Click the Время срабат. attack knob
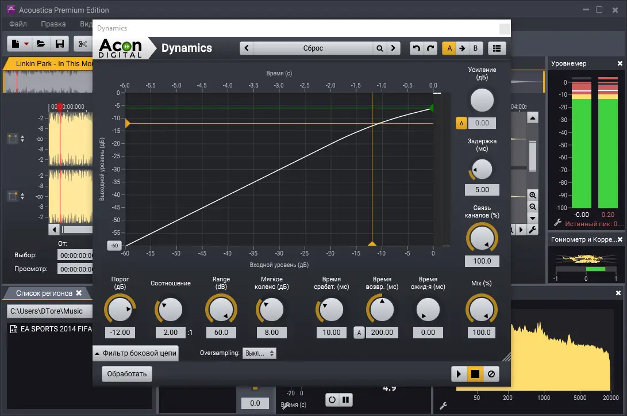This screenshot has height=416, width=627. point(331,310)
